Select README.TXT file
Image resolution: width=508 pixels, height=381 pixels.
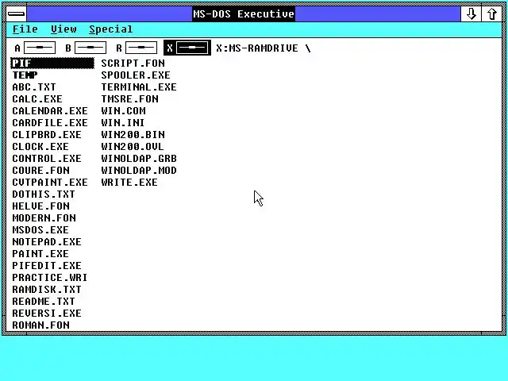[44, 302]
